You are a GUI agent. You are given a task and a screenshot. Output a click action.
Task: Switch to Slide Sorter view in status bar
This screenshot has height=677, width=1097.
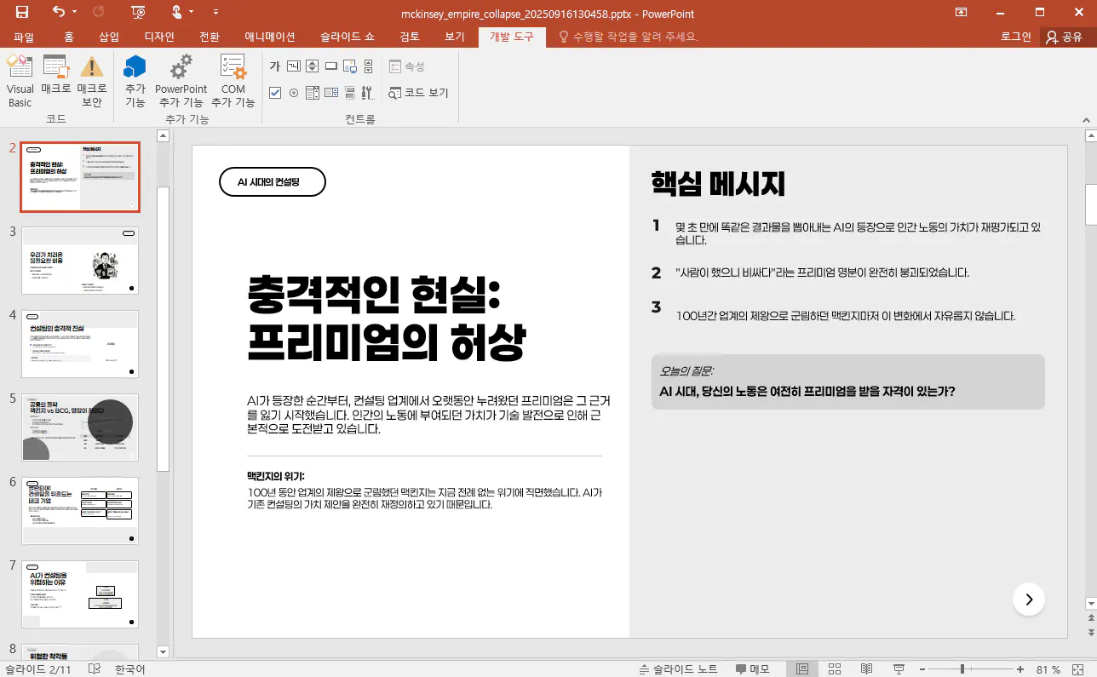point(835,668)
